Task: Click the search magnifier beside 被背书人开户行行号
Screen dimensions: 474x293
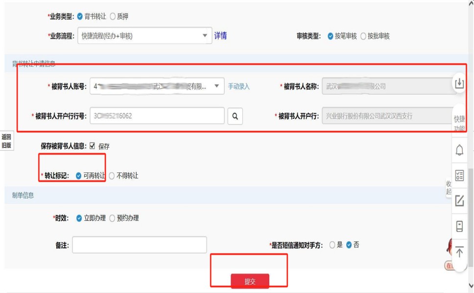Action: coord(235,116)
